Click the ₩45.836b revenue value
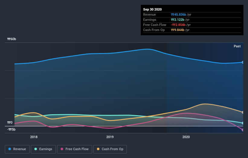This screenshot has height=158, width=248. coord(179,15)
